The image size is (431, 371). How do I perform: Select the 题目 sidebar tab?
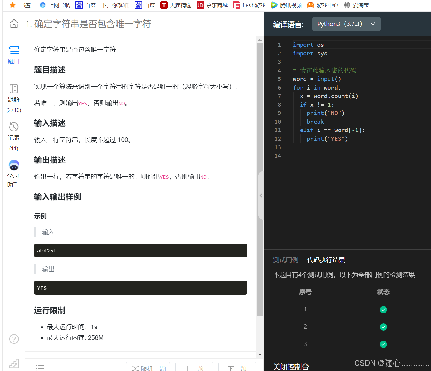pos(14,55)
